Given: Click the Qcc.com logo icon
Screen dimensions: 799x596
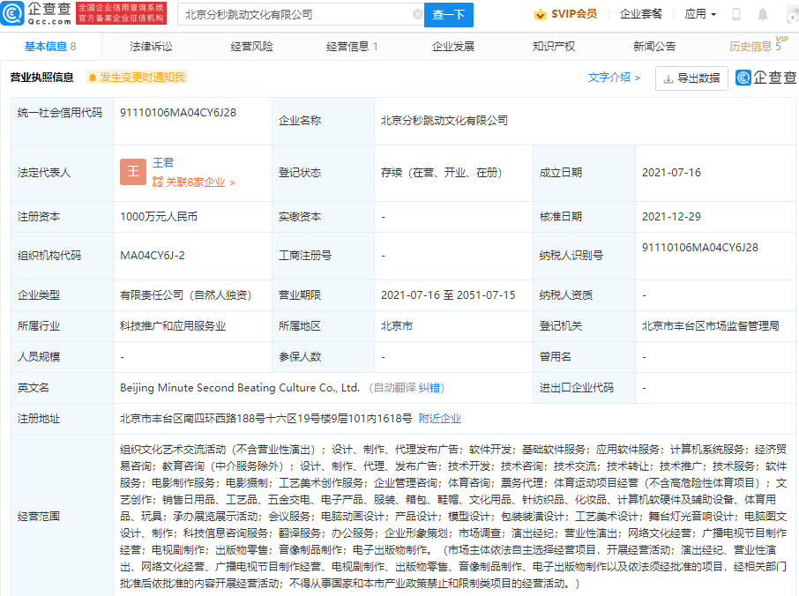Looking at the screenshot, I should tap(12, 13).
